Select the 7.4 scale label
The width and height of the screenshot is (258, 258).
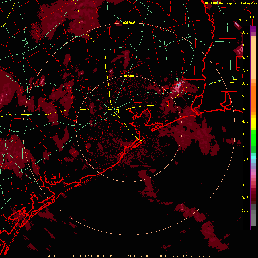coord(245,71)
